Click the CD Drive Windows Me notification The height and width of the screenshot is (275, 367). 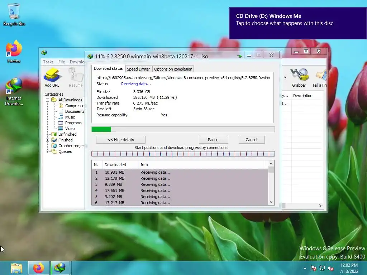[298, 23]
